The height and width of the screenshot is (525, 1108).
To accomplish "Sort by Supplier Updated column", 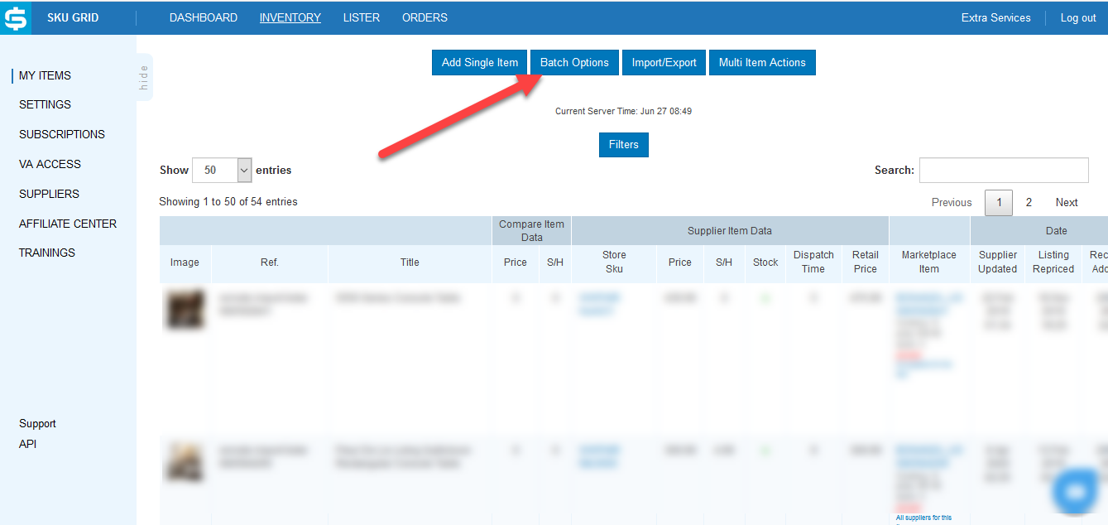I will 998,262.
